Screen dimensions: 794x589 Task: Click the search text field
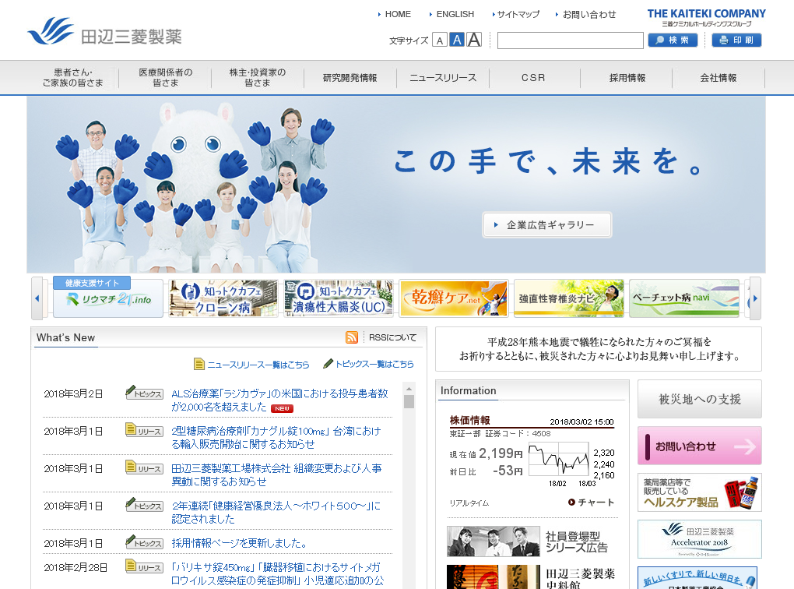point(570,41)
